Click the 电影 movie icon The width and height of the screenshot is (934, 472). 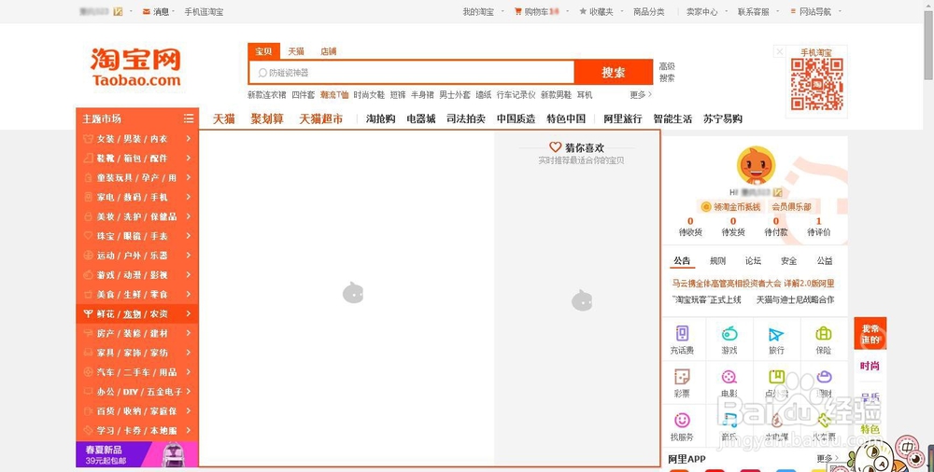[729, 377]
